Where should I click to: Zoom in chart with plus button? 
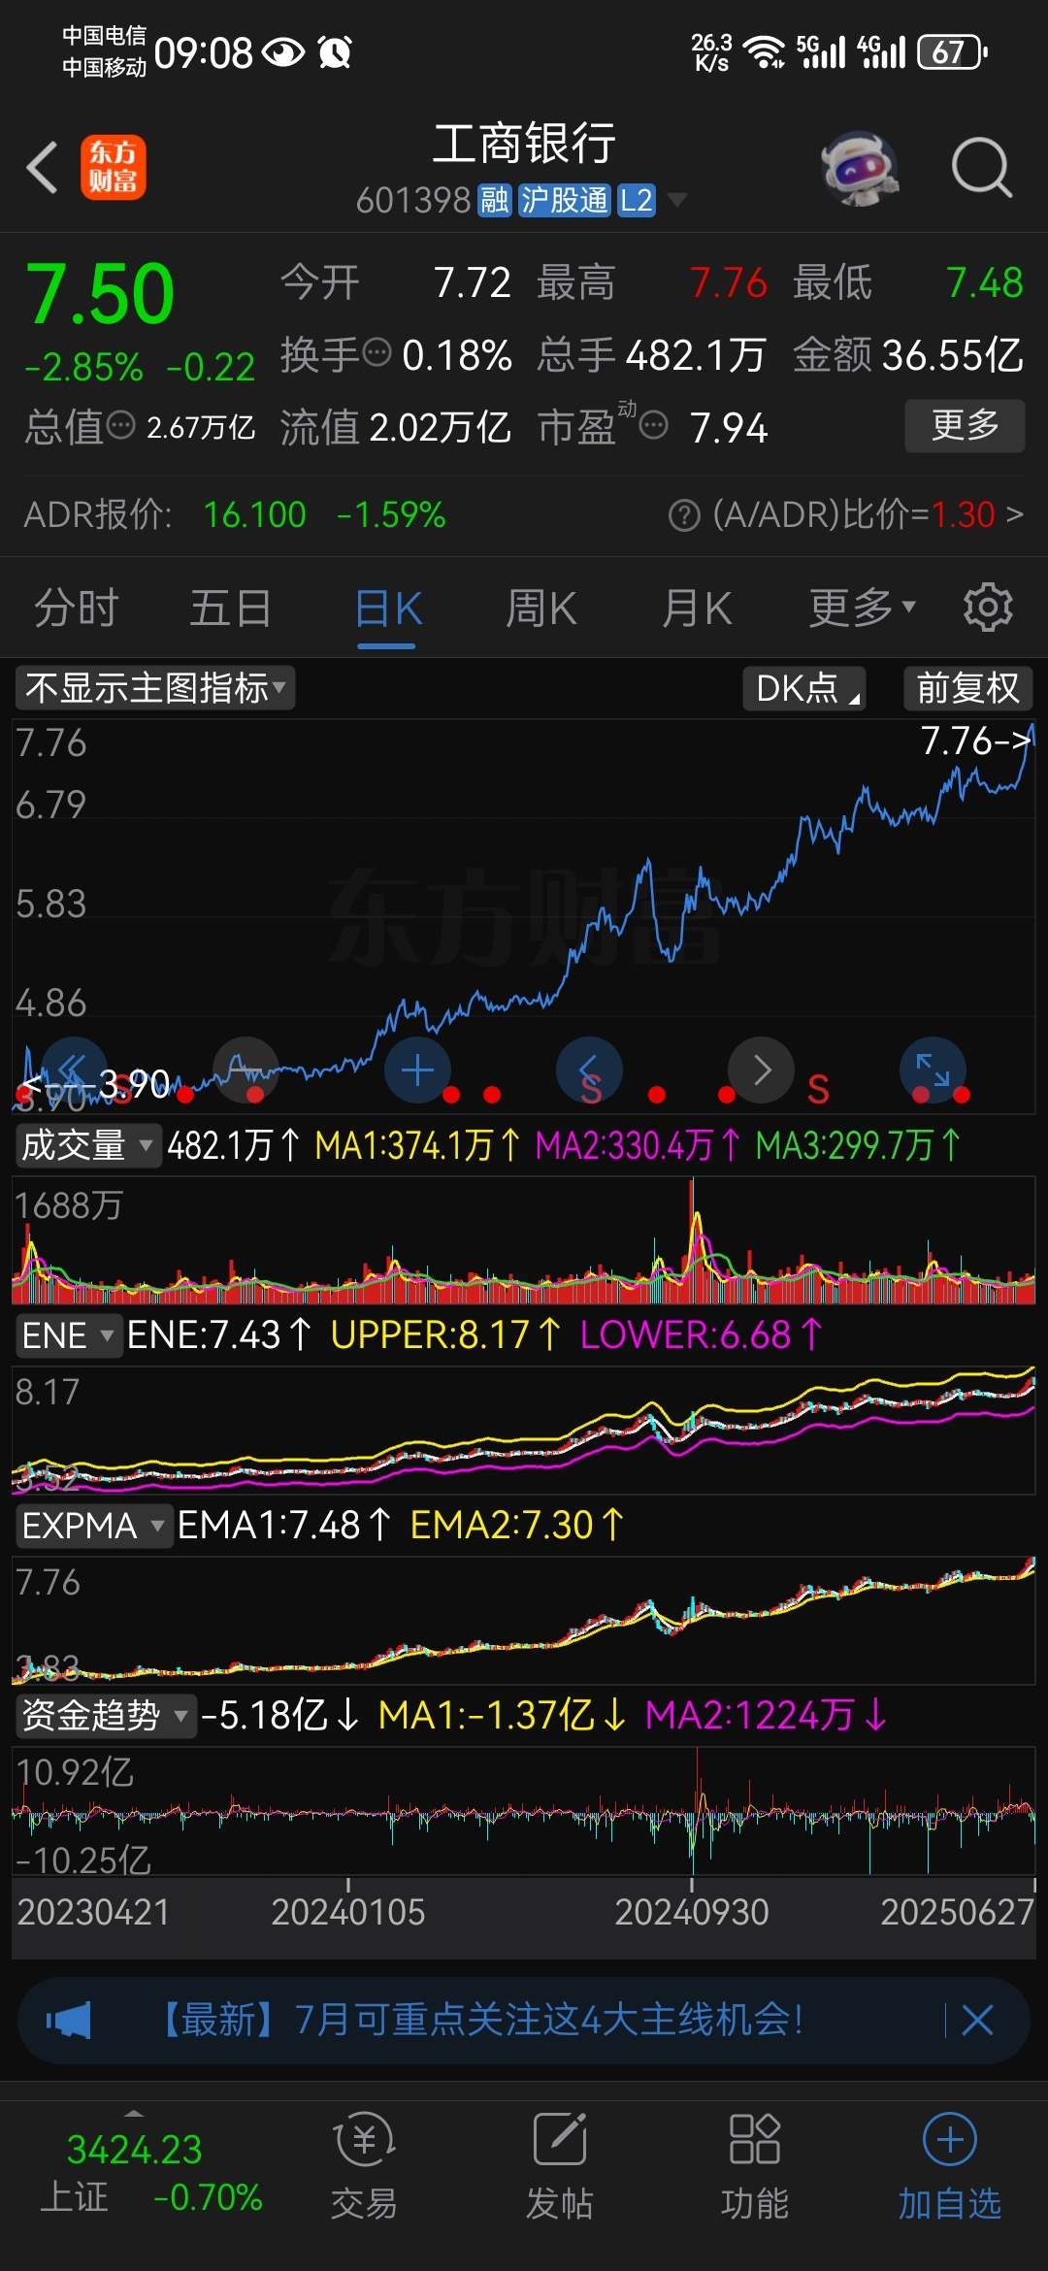pyautogui.click(x=417, y=1070)
